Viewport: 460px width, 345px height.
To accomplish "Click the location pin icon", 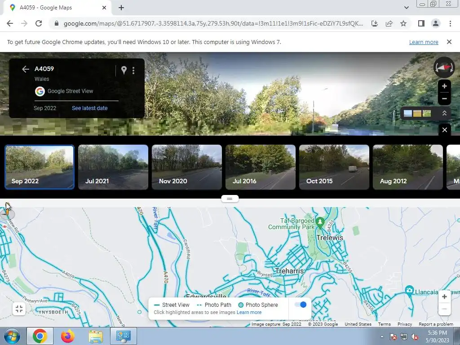I will tap(124, 70).
